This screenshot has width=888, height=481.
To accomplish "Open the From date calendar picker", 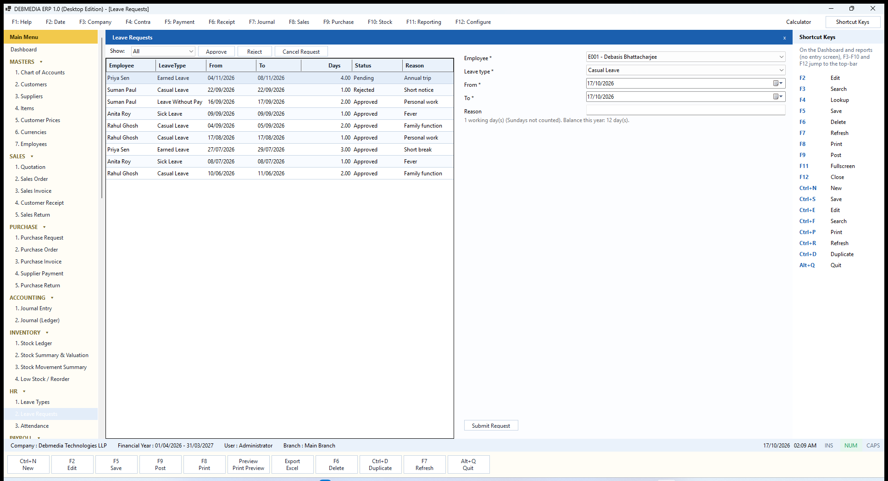I will tap(778, 84).
